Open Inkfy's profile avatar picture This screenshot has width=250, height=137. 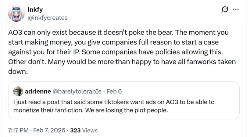pos(16,14)
